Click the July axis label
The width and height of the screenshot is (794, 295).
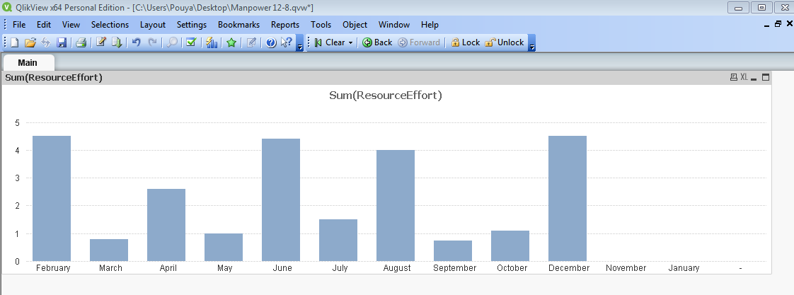point(340,268)
